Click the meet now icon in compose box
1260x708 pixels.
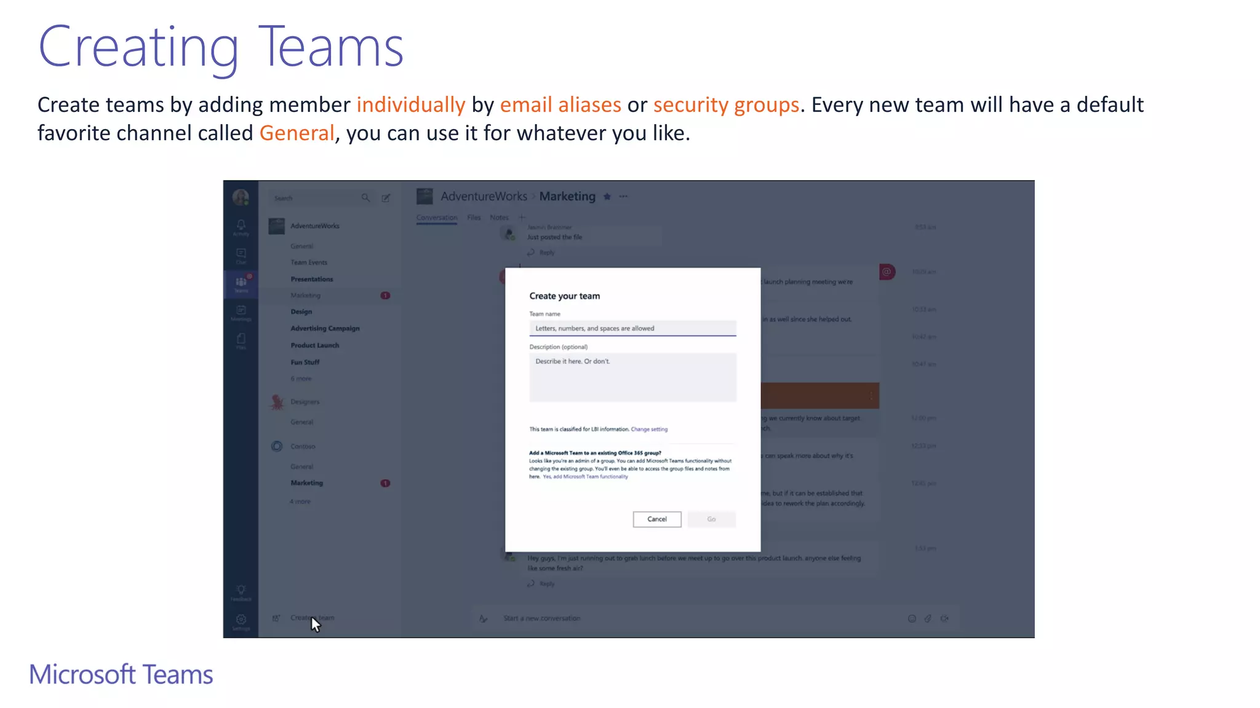tap(944, 618)
